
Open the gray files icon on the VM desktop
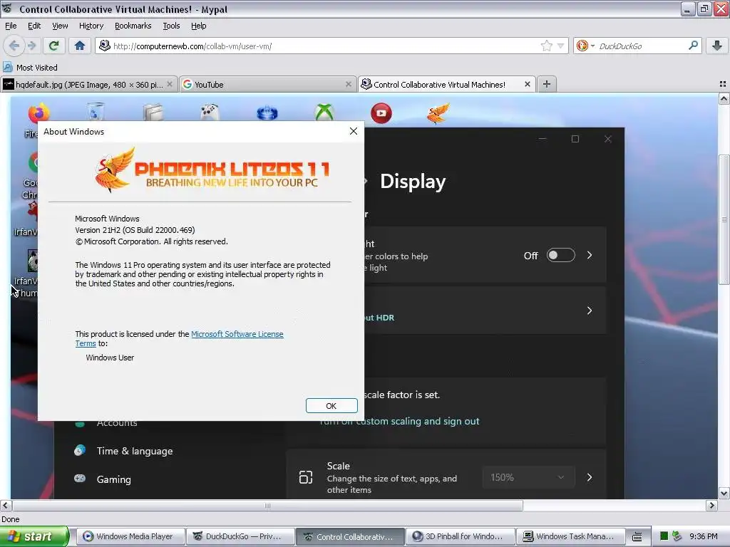pyautogui.click(x=153, y=113)
